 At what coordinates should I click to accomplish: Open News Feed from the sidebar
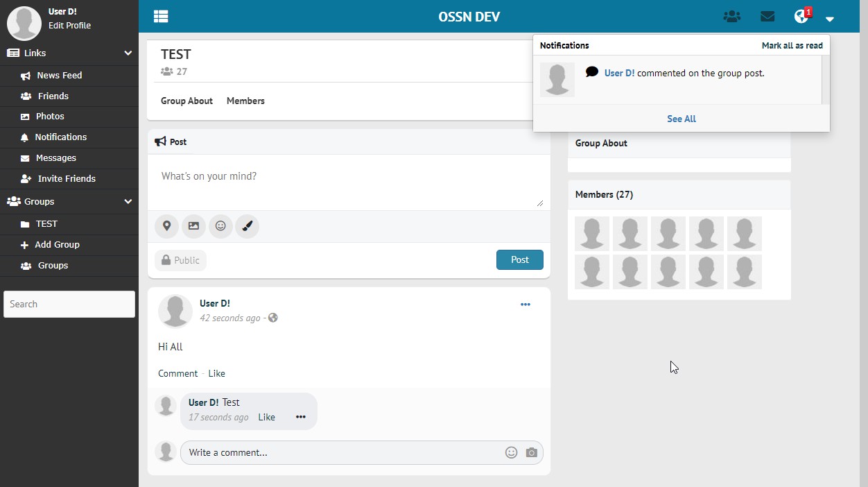[x=59, y=75]
